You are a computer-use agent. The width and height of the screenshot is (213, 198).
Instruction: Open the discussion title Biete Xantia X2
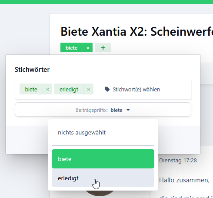pyautogui.click(x=136, y=31)
